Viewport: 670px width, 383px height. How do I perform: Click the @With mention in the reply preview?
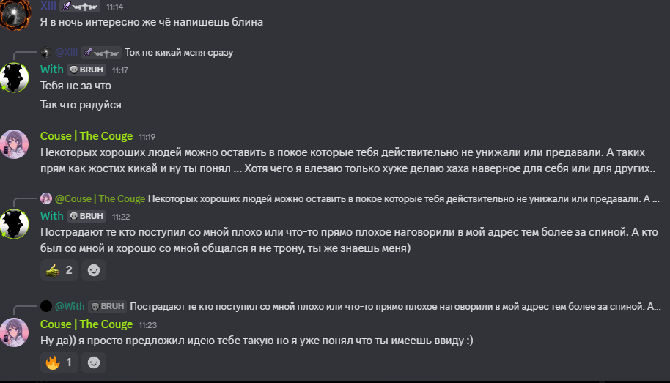coord(70,306)
